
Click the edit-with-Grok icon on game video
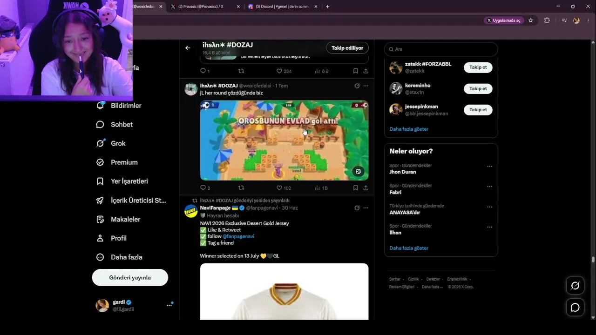[358, 172]
